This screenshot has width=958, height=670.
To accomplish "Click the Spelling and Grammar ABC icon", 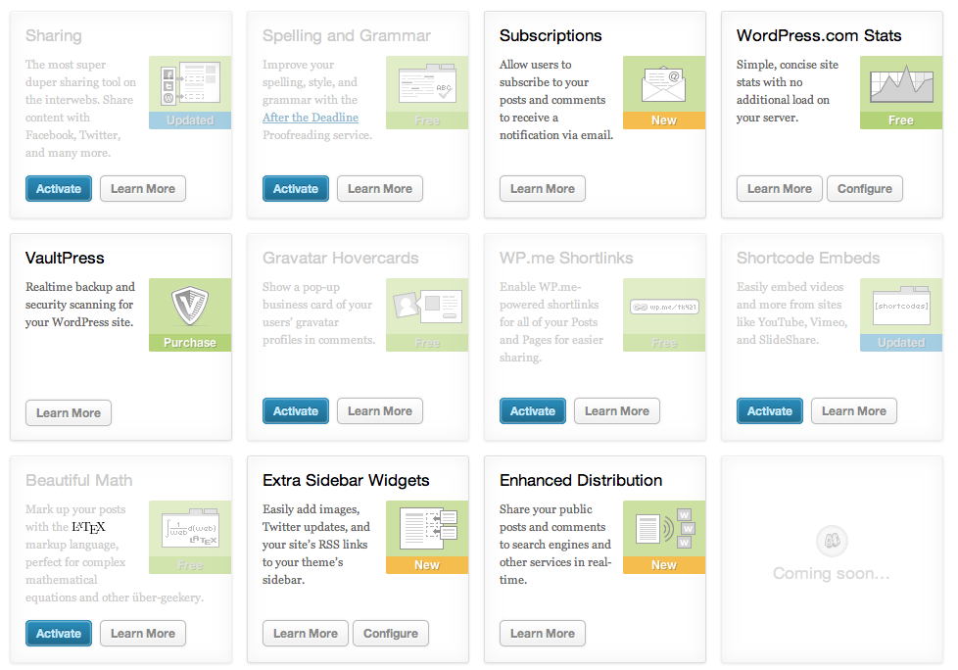I will (426, 84).
